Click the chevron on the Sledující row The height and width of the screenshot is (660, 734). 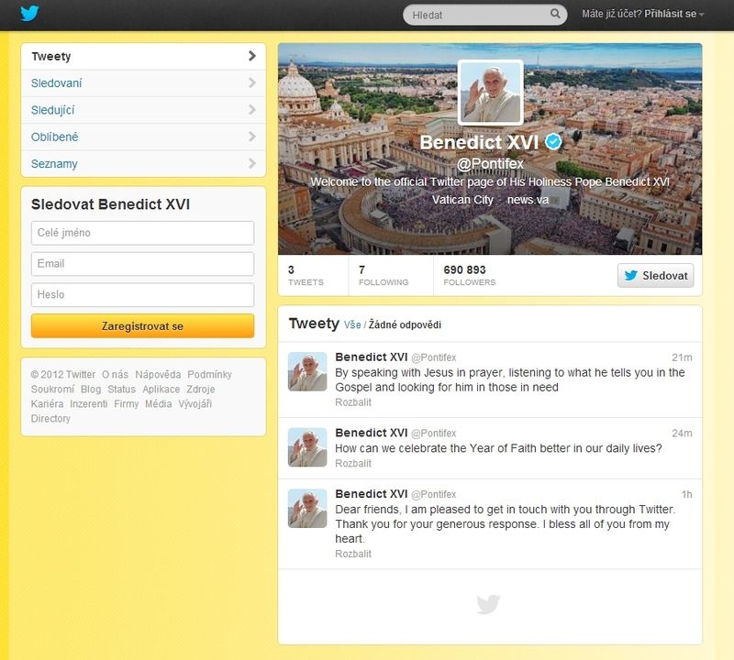coord(251,110)
